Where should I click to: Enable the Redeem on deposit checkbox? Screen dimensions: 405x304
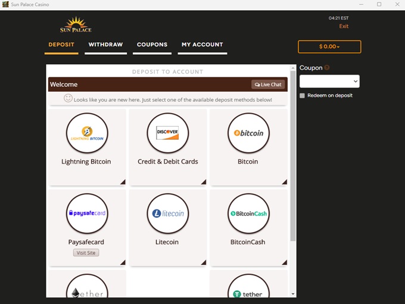point(303,96)
